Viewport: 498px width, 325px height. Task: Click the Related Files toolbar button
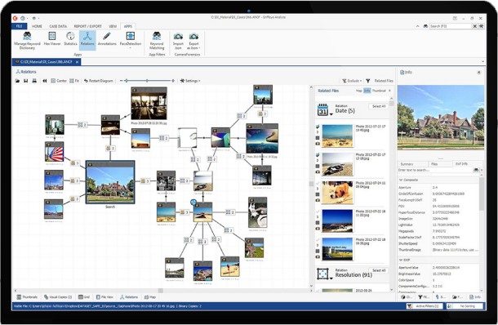(384, 81)
